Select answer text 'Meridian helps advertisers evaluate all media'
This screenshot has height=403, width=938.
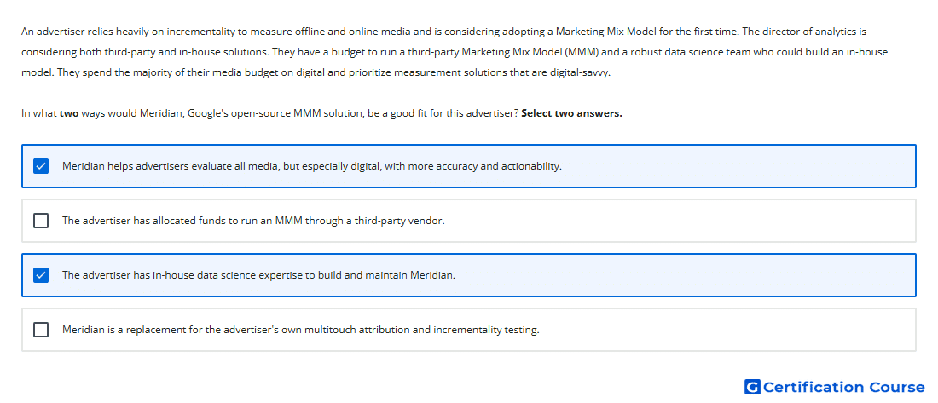coord(311,166)
